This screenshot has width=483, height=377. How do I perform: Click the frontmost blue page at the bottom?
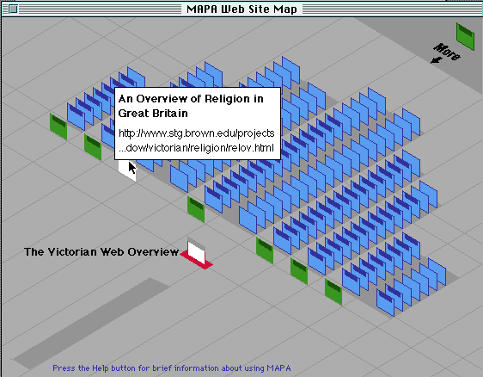(385, 302)
